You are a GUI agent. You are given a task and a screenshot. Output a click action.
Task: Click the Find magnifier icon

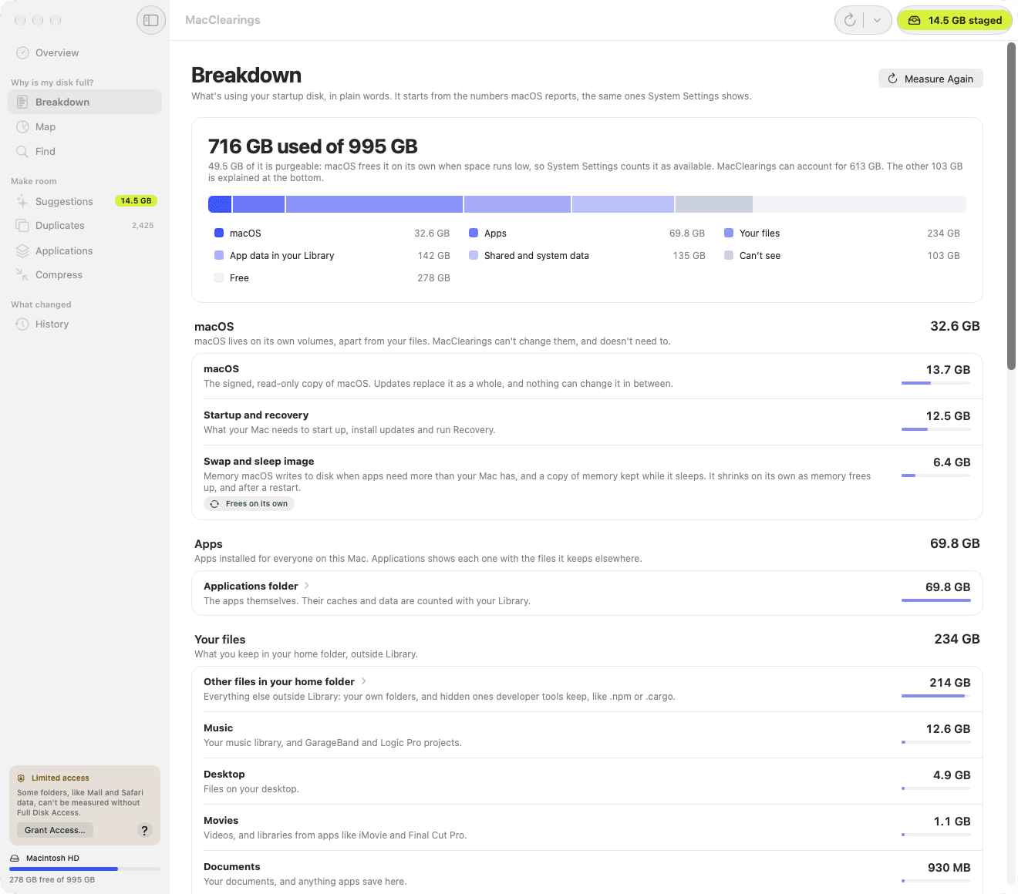(22, 152)
